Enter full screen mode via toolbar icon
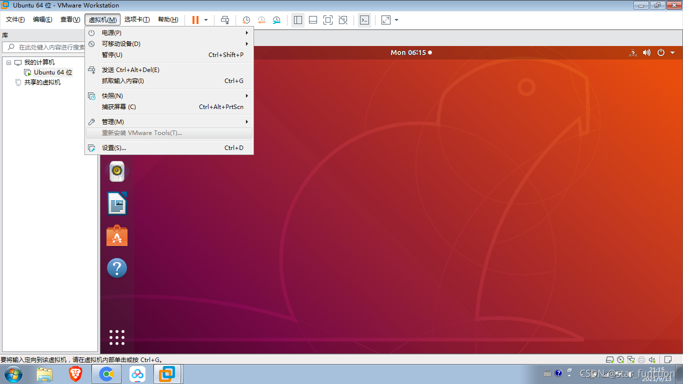This screenshot has height=384, width=683. pyautogui.click(x=328, y=20)
